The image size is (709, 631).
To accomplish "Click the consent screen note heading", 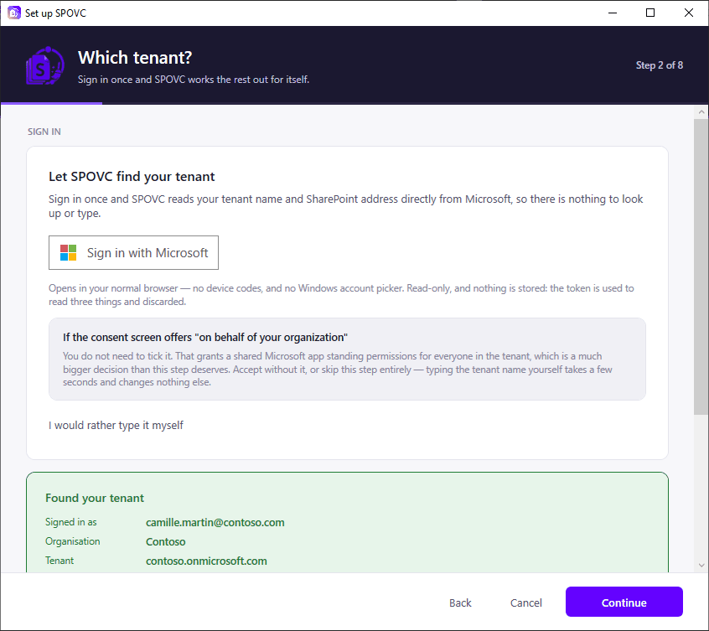I will tap(205, 337).
